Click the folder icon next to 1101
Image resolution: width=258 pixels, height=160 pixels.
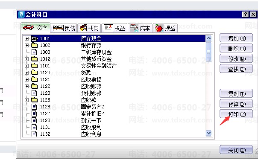[35, 66]
